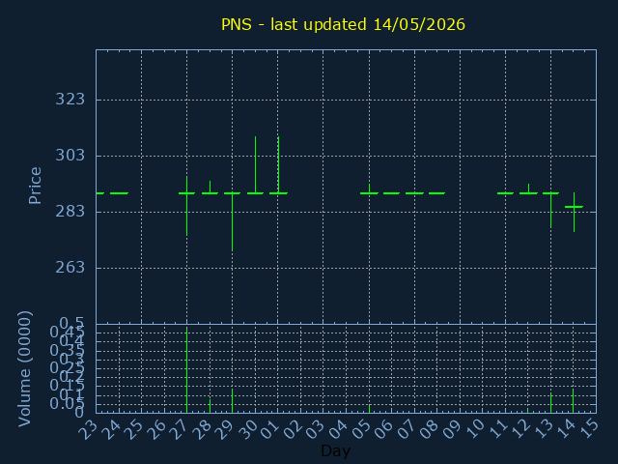Click day label 27 on the x-axis
Viewport: 618px width, 464px height.
coord(180,429)
